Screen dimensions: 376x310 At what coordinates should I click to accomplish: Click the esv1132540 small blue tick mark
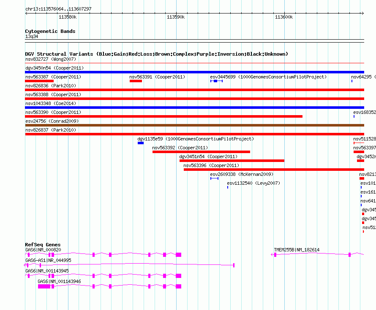228,187
